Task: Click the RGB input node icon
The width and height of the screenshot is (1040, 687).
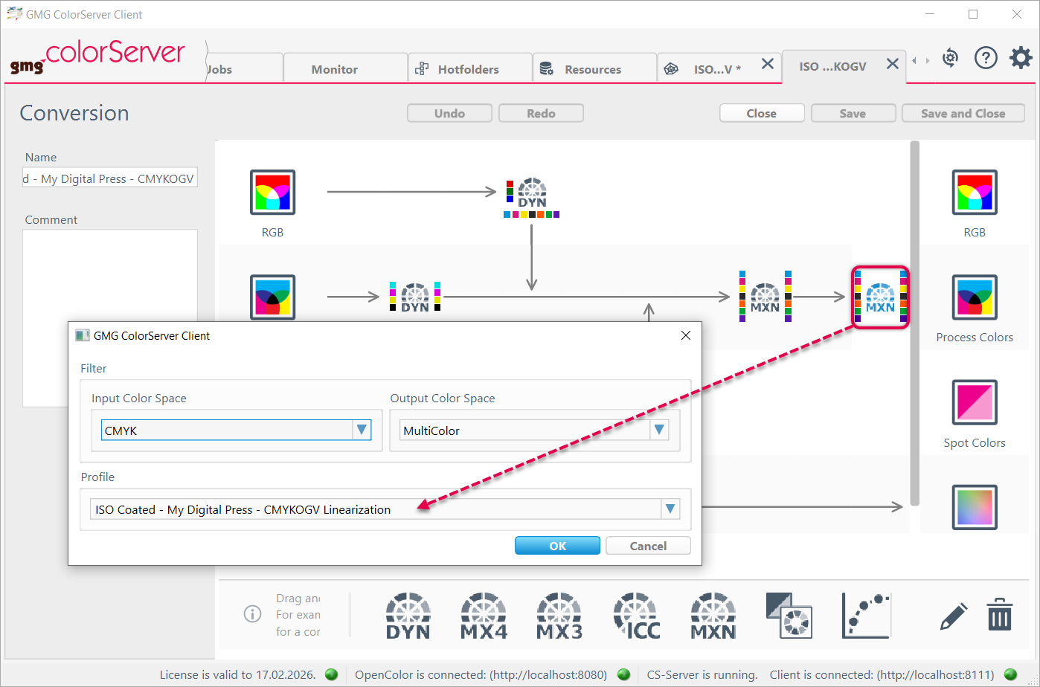Action: point(272,193)
